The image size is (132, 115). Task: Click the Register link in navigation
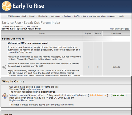pyautogui.click(x=68, y=16)
